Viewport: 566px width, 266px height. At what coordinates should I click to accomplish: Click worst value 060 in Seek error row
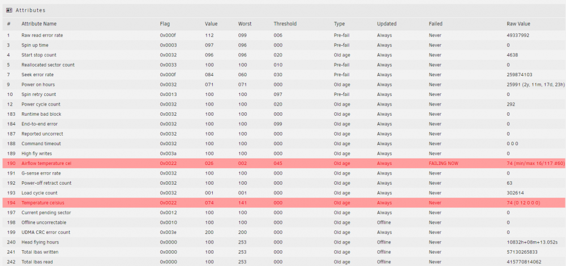tap(243, 75)
